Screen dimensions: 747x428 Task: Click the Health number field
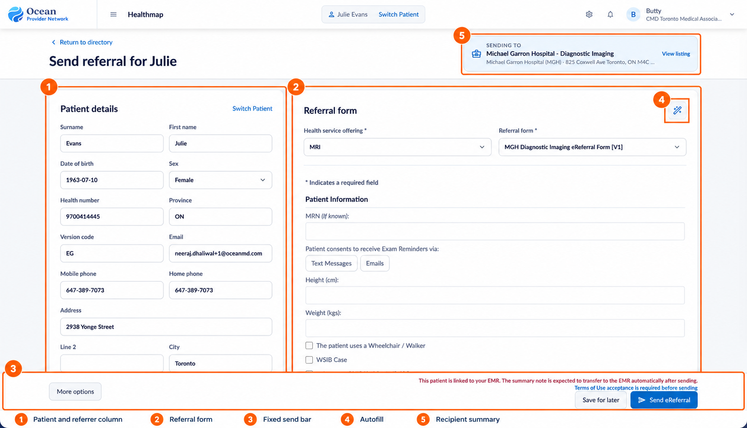112,217
